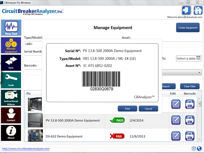Edit the DS-632 Demo Equipment row
The height and width of the screenshot is (153, 204).
pyautogui.click(x=176, y=136)
